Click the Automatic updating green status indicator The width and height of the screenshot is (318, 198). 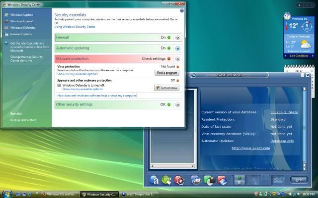coord(169,48)
